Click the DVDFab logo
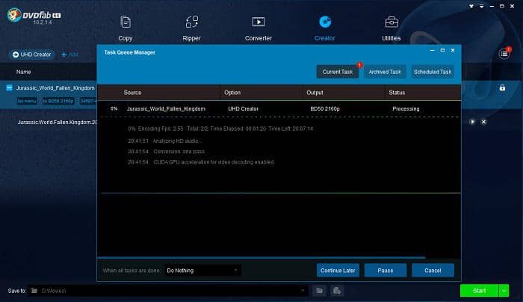This screenshot has height=302, width=523. click(34, 16)
